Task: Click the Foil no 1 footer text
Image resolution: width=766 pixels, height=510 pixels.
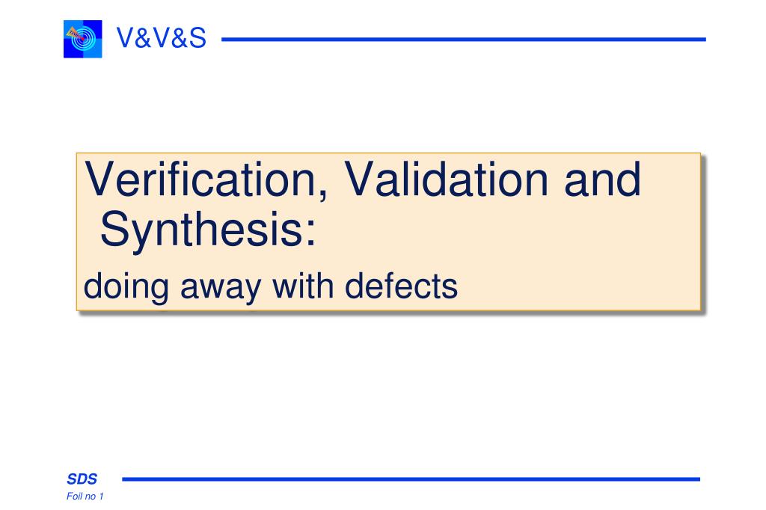Action: (x=85, y=497)
